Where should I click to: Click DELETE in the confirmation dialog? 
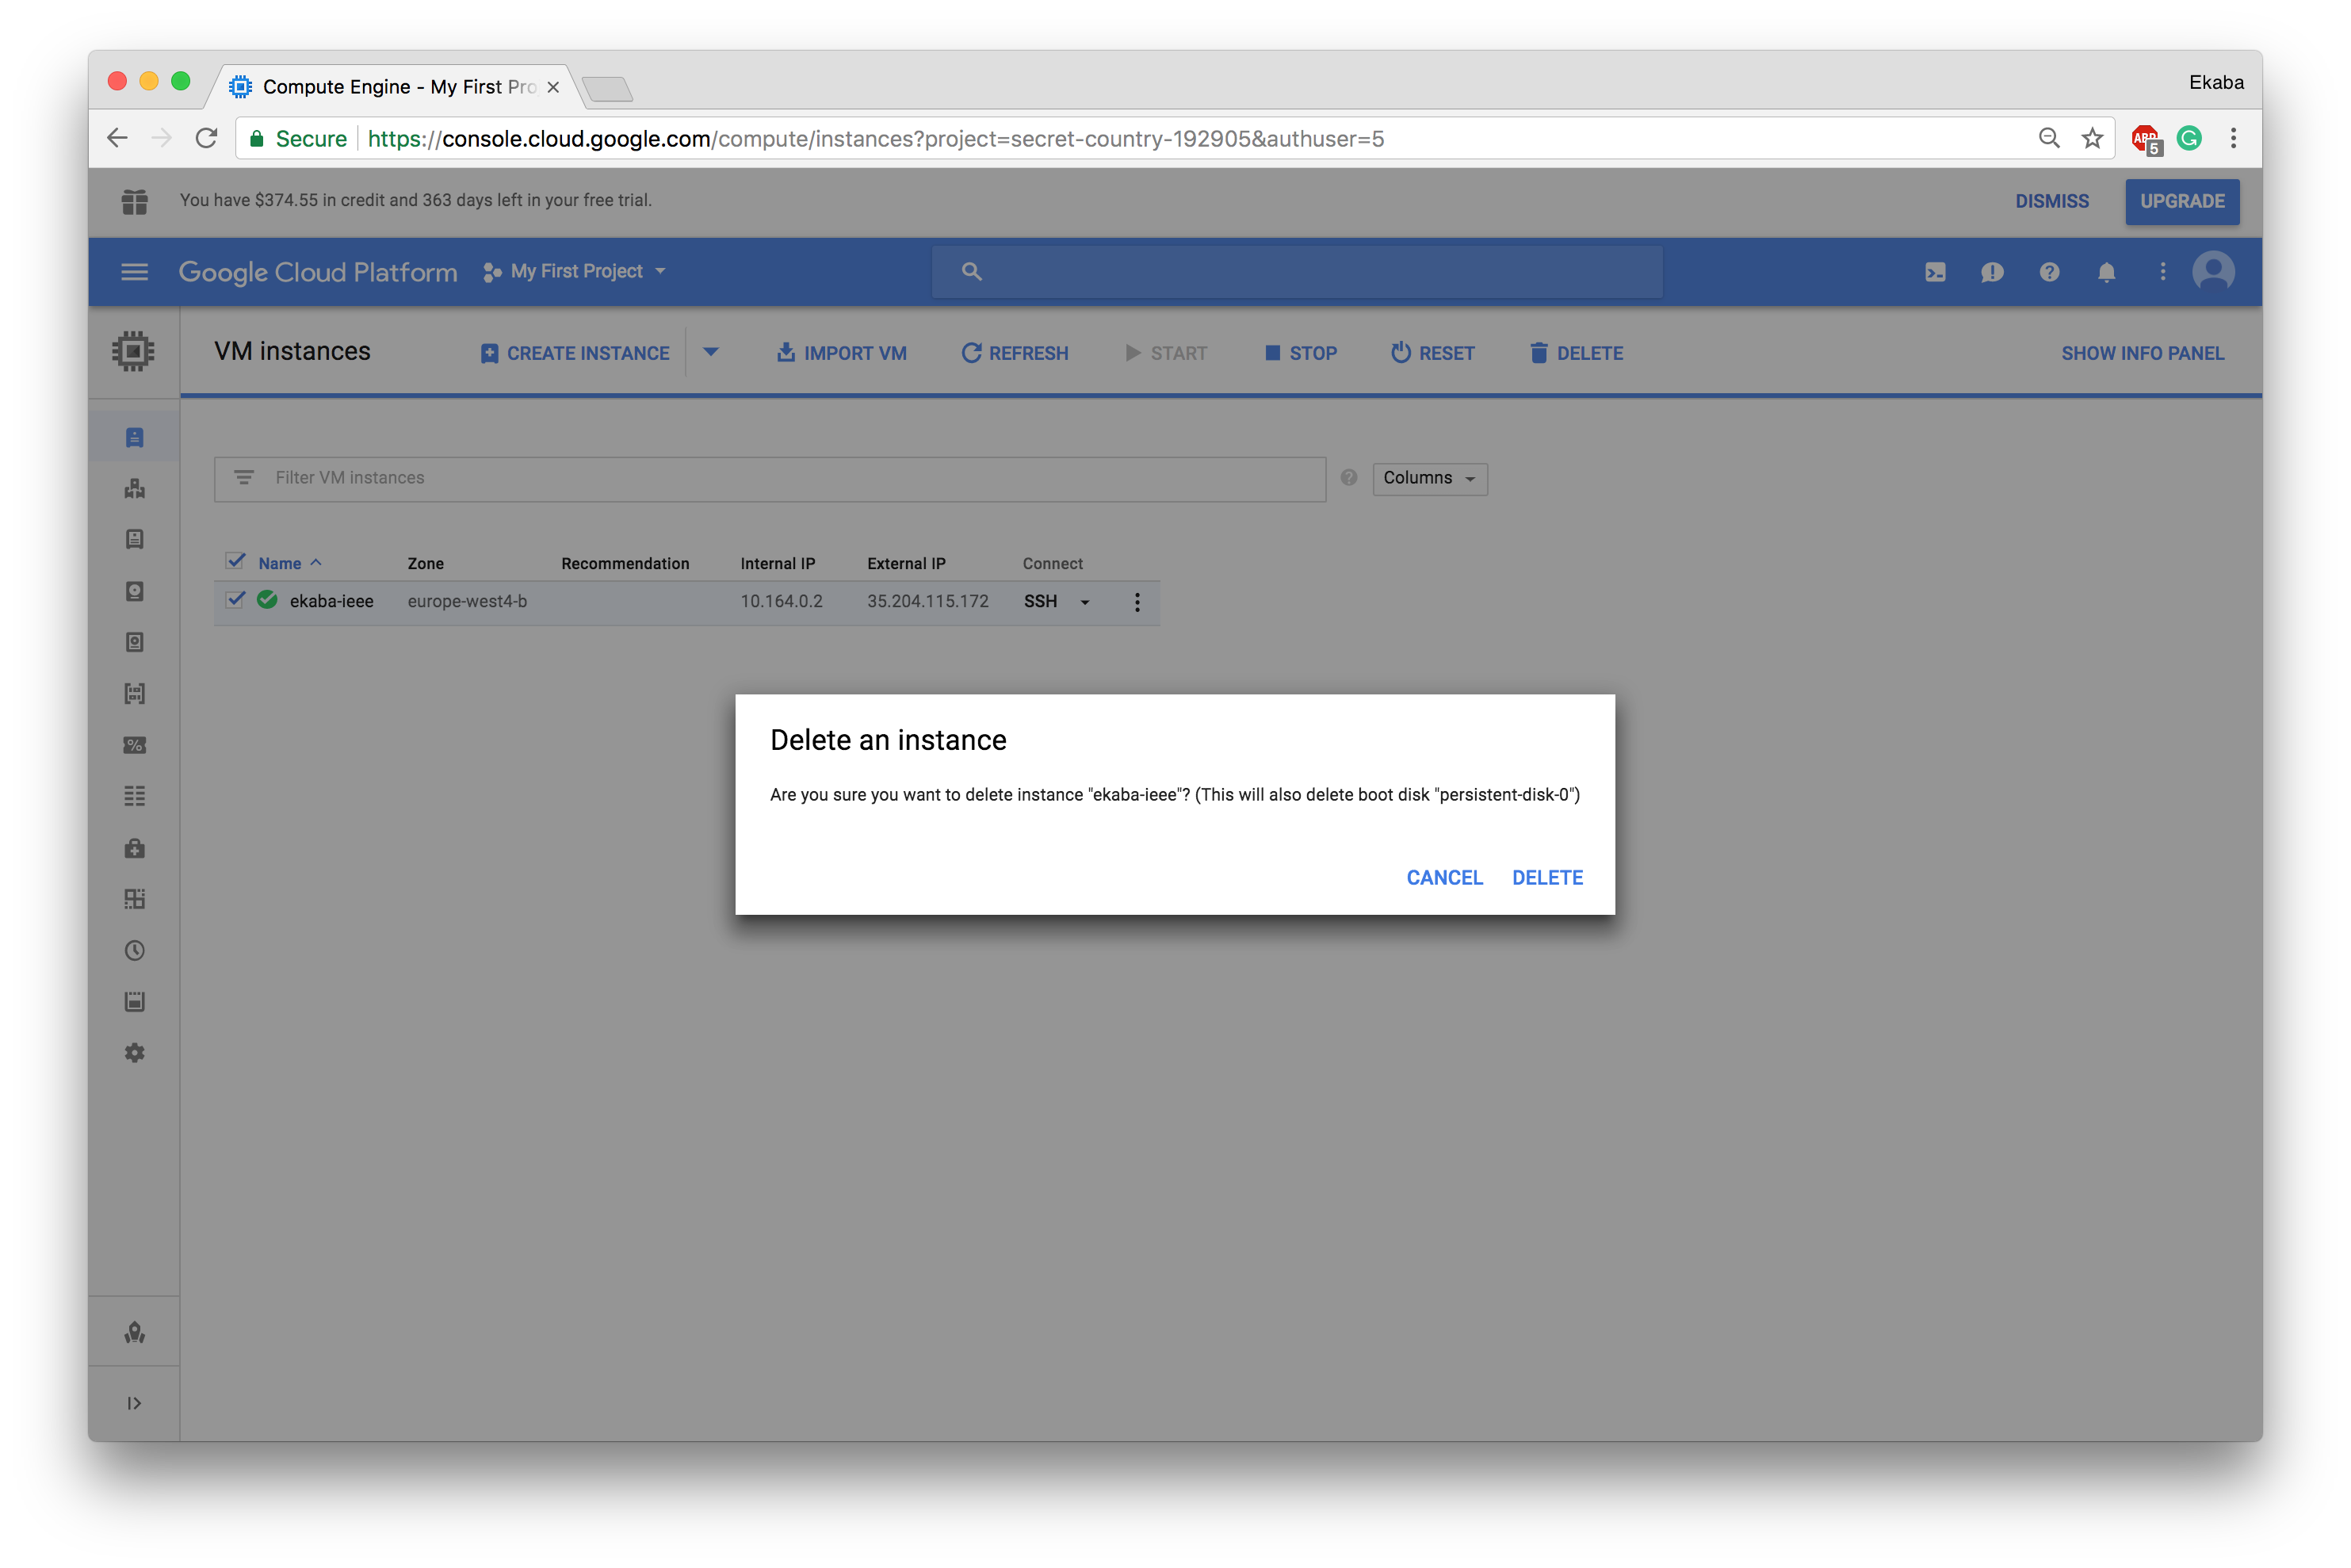[1548, 877]
